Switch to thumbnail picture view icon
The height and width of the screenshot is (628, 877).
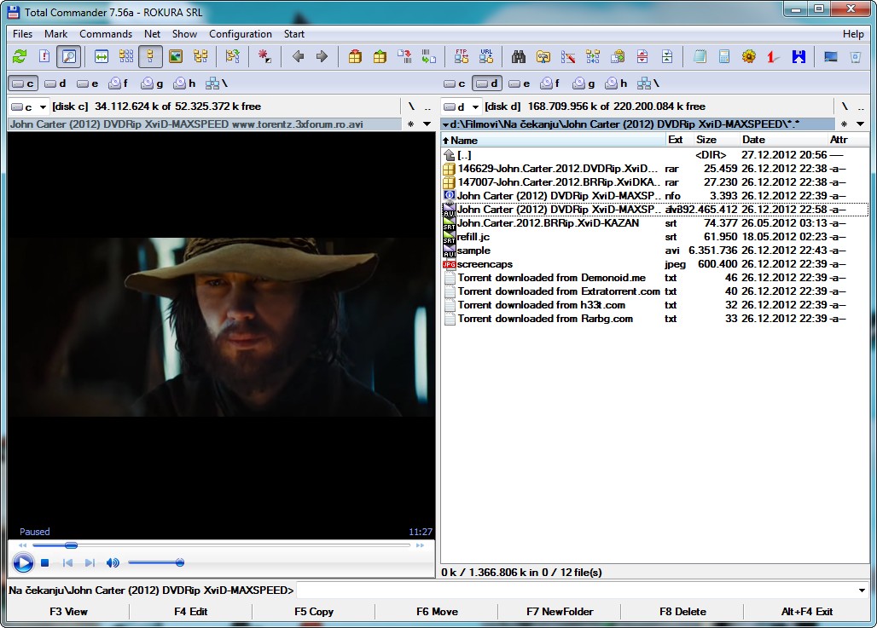(176, 56)
